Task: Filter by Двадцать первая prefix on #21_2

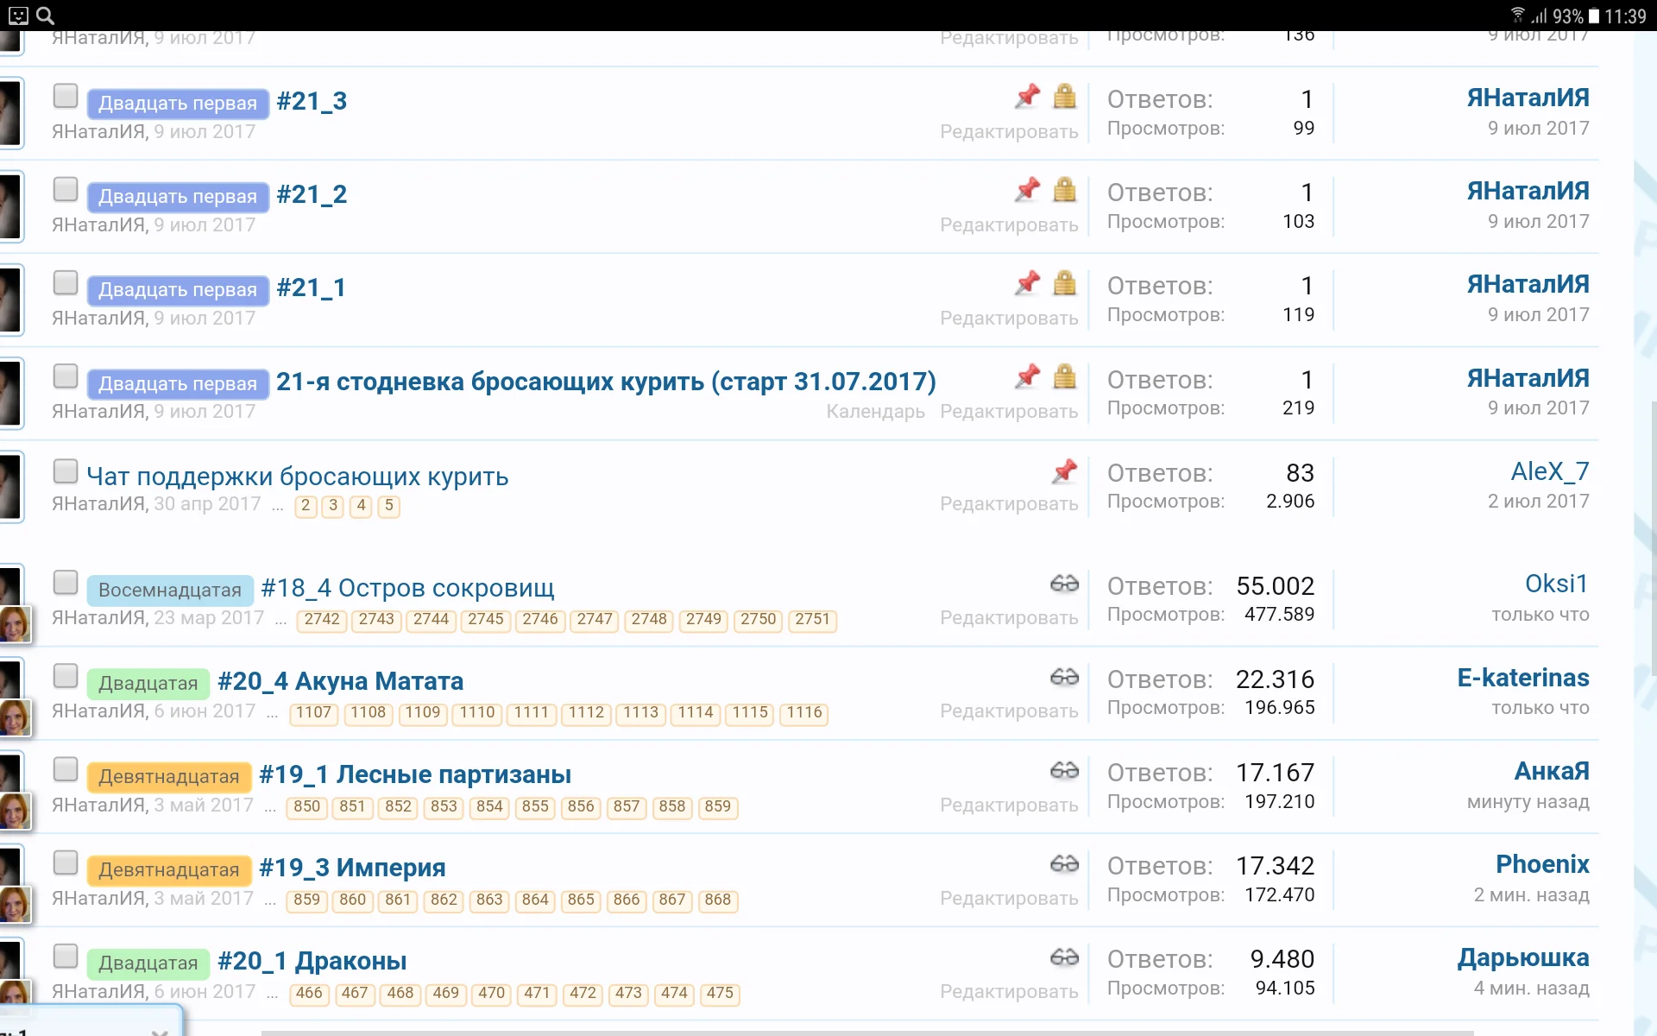Action: (x=177, y=197)
